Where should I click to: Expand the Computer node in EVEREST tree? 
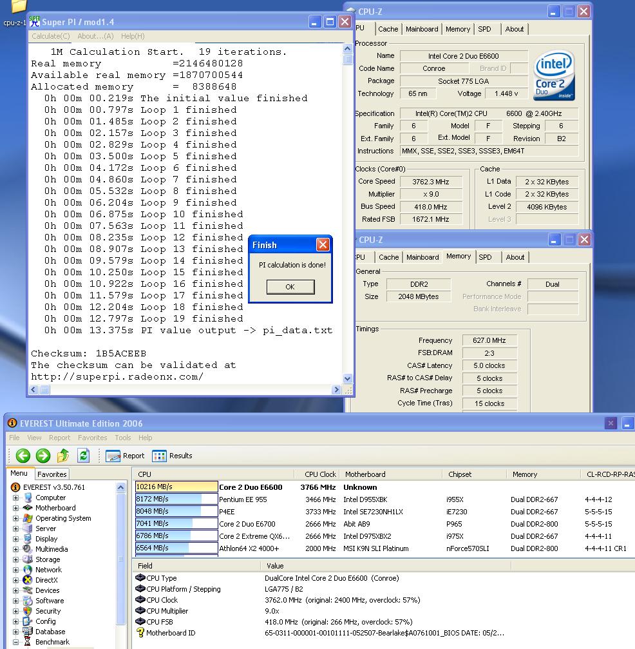tap(15, 498)
